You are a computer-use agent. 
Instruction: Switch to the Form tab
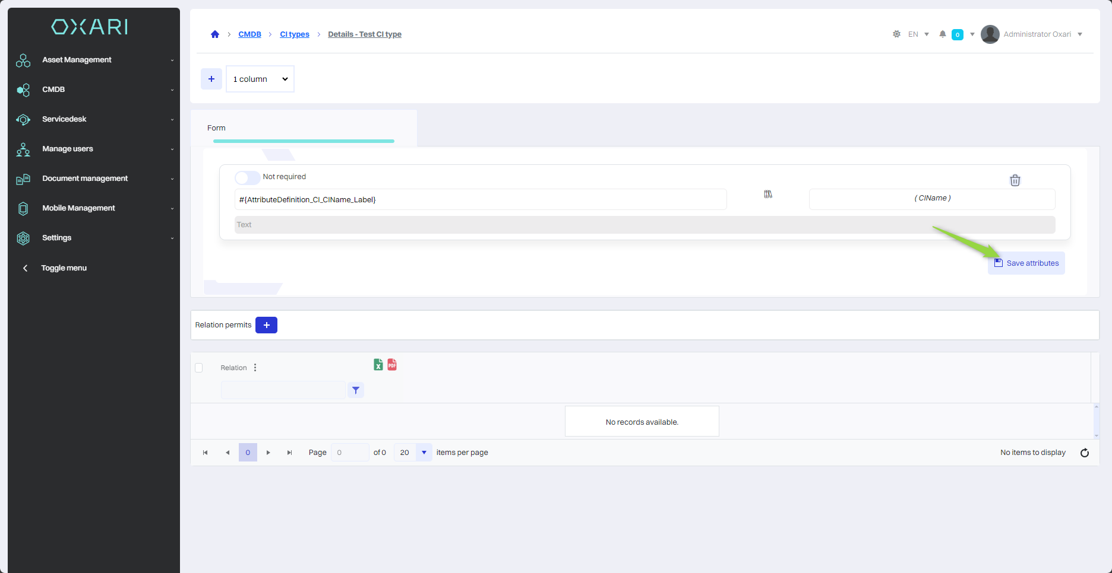click(x=216, y=128)
